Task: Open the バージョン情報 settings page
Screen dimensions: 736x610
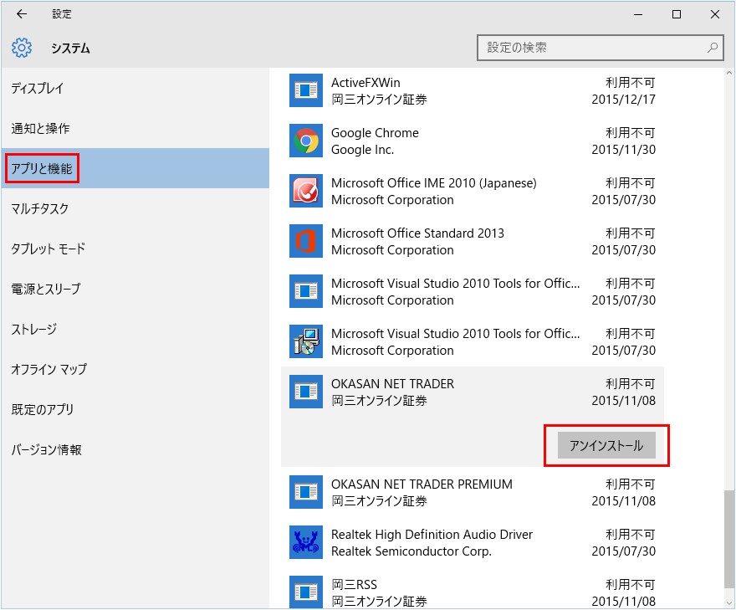Action: [135, 449]
